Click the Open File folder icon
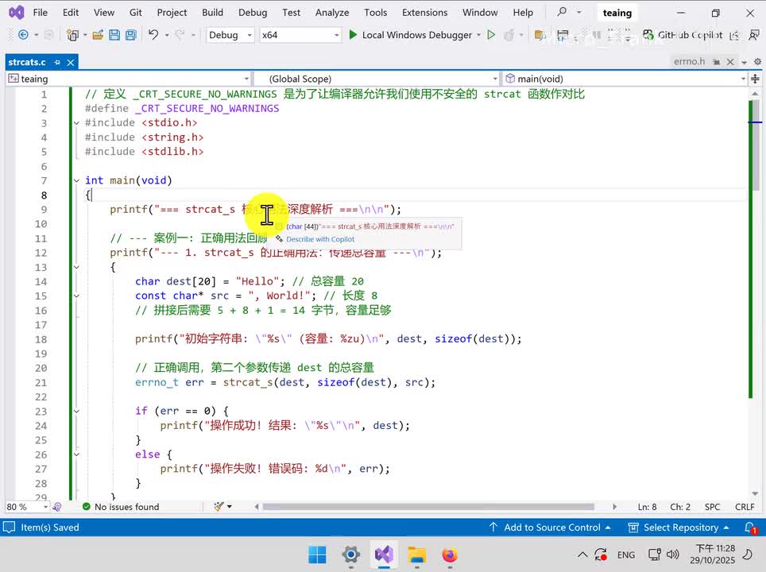The width and height of the screenshot is (766, 572). (x=98, y=35)
